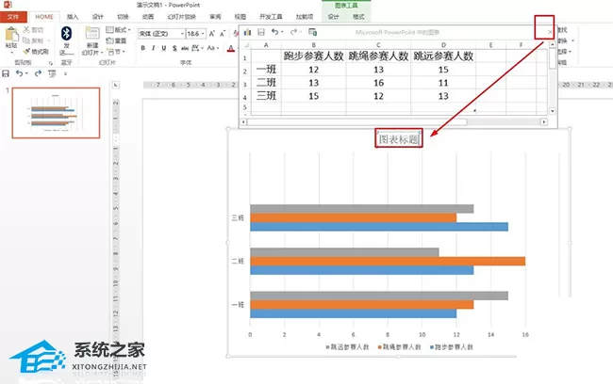Select cell '跑步参赛人数' in data sheet
This screenshot has height=384, width=613.
coord(313,56)
